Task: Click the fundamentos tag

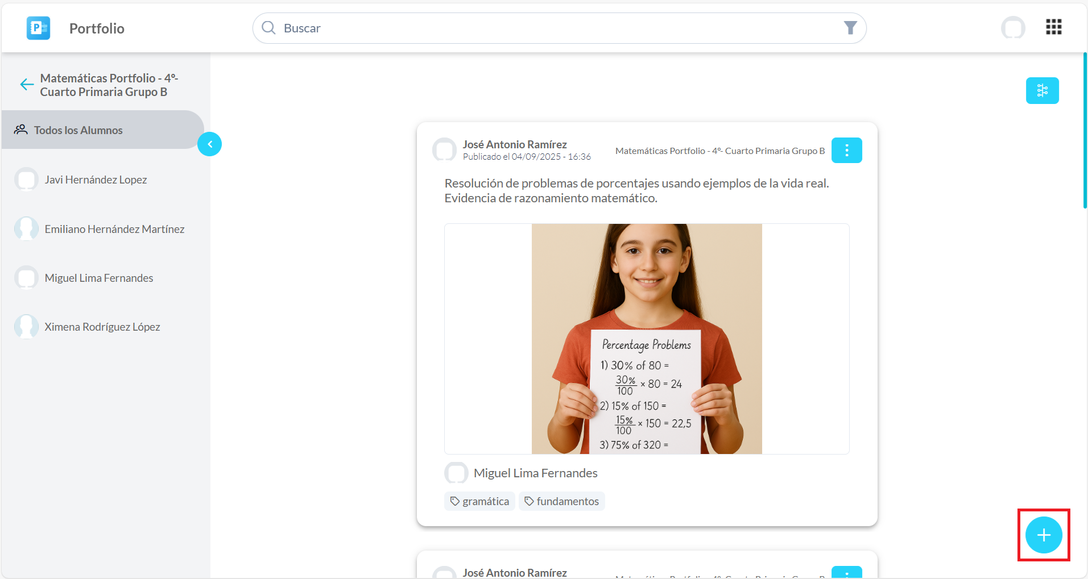Action: (x=561, y=501)
